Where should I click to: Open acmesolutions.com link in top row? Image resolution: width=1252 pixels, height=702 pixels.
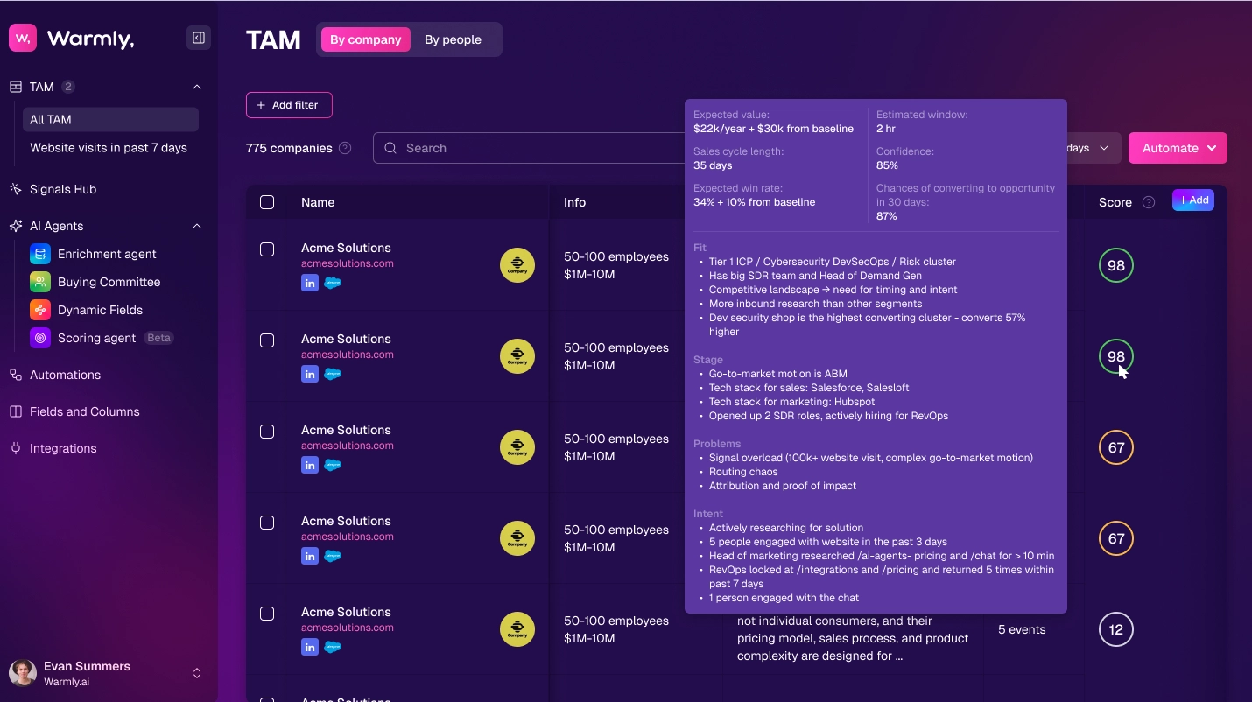point(348,263)
